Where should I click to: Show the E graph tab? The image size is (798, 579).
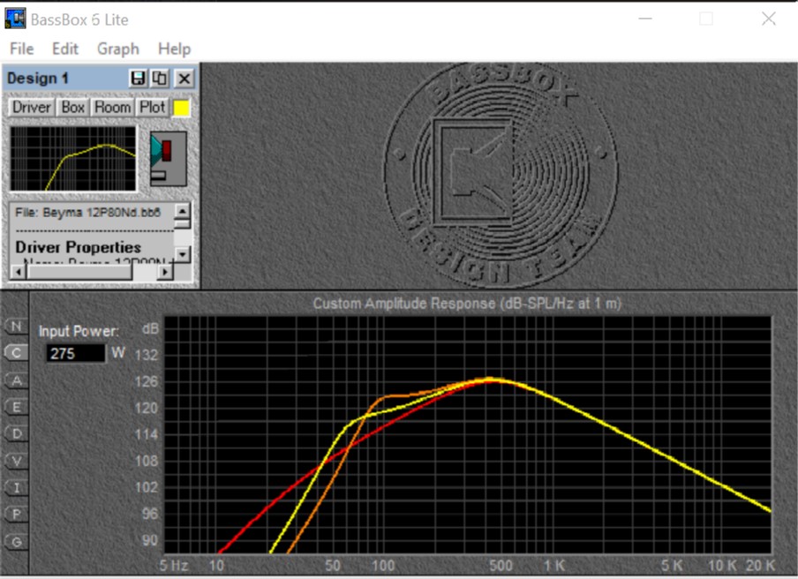tap(16, 407)
